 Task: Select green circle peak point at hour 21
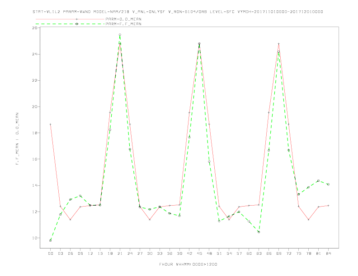pos(120,35)
